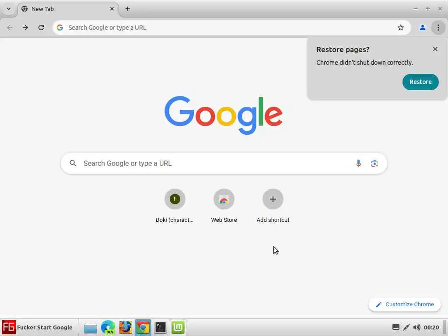Launch Edge Dev from the taskbar

pyautogui.click(x=108, y=327)
